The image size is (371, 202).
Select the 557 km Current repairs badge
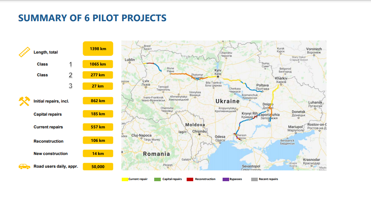click(x=98, y=127)
